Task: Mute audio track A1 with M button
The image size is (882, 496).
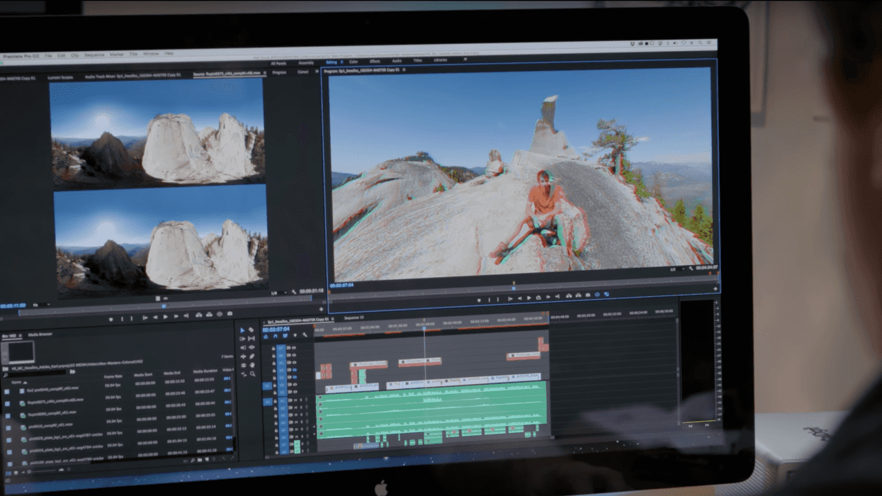Action: pyautogui.click(x=295, y=400)
